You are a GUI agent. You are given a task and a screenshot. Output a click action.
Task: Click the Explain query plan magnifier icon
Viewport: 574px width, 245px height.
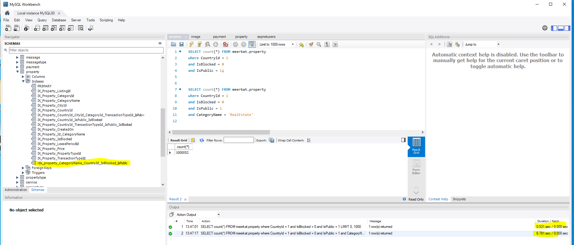[x=207, y=44]
